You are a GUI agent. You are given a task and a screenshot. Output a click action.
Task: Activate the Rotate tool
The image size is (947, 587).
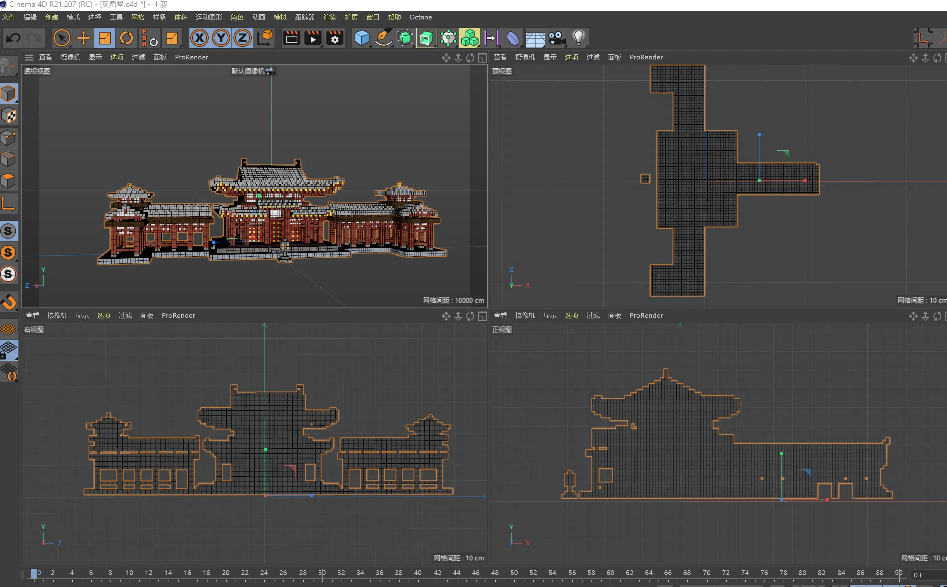pyautogui.click(x=126, y=38)
